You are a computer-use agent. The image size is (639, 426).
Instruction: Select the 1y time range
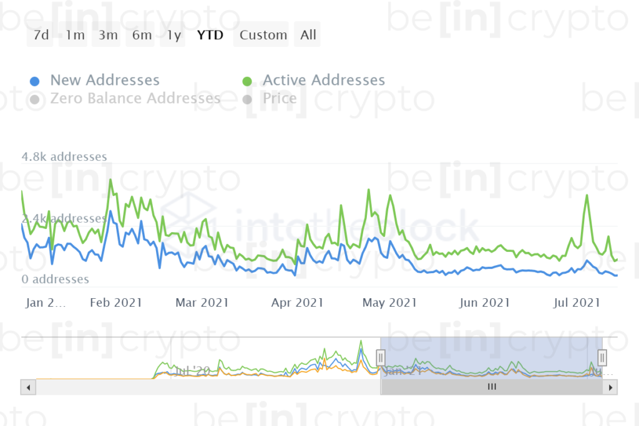pos(173,35)
